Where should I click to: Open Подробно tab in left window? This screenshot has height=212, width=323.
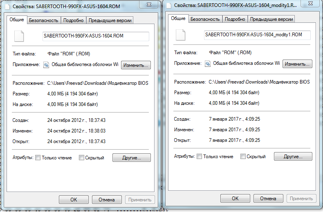point(73,20)
